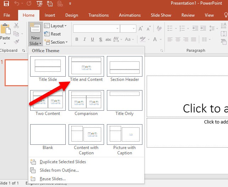
Task: Click the Cut scissors icon
Action: 16,26
